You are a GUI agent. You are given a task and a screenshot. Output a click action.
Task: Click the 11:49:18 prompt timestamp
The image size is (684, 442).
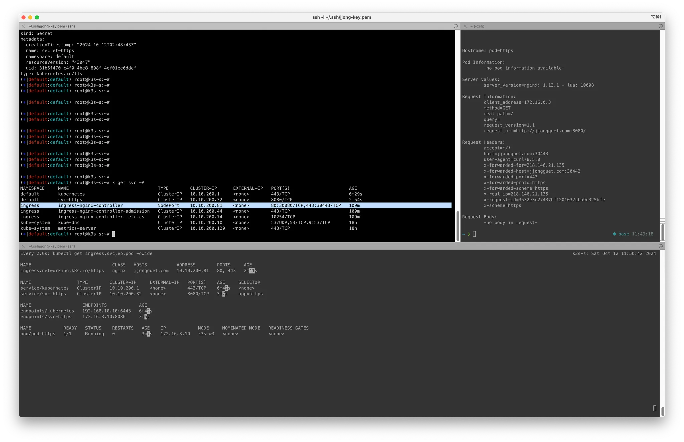tap(642, 234)
